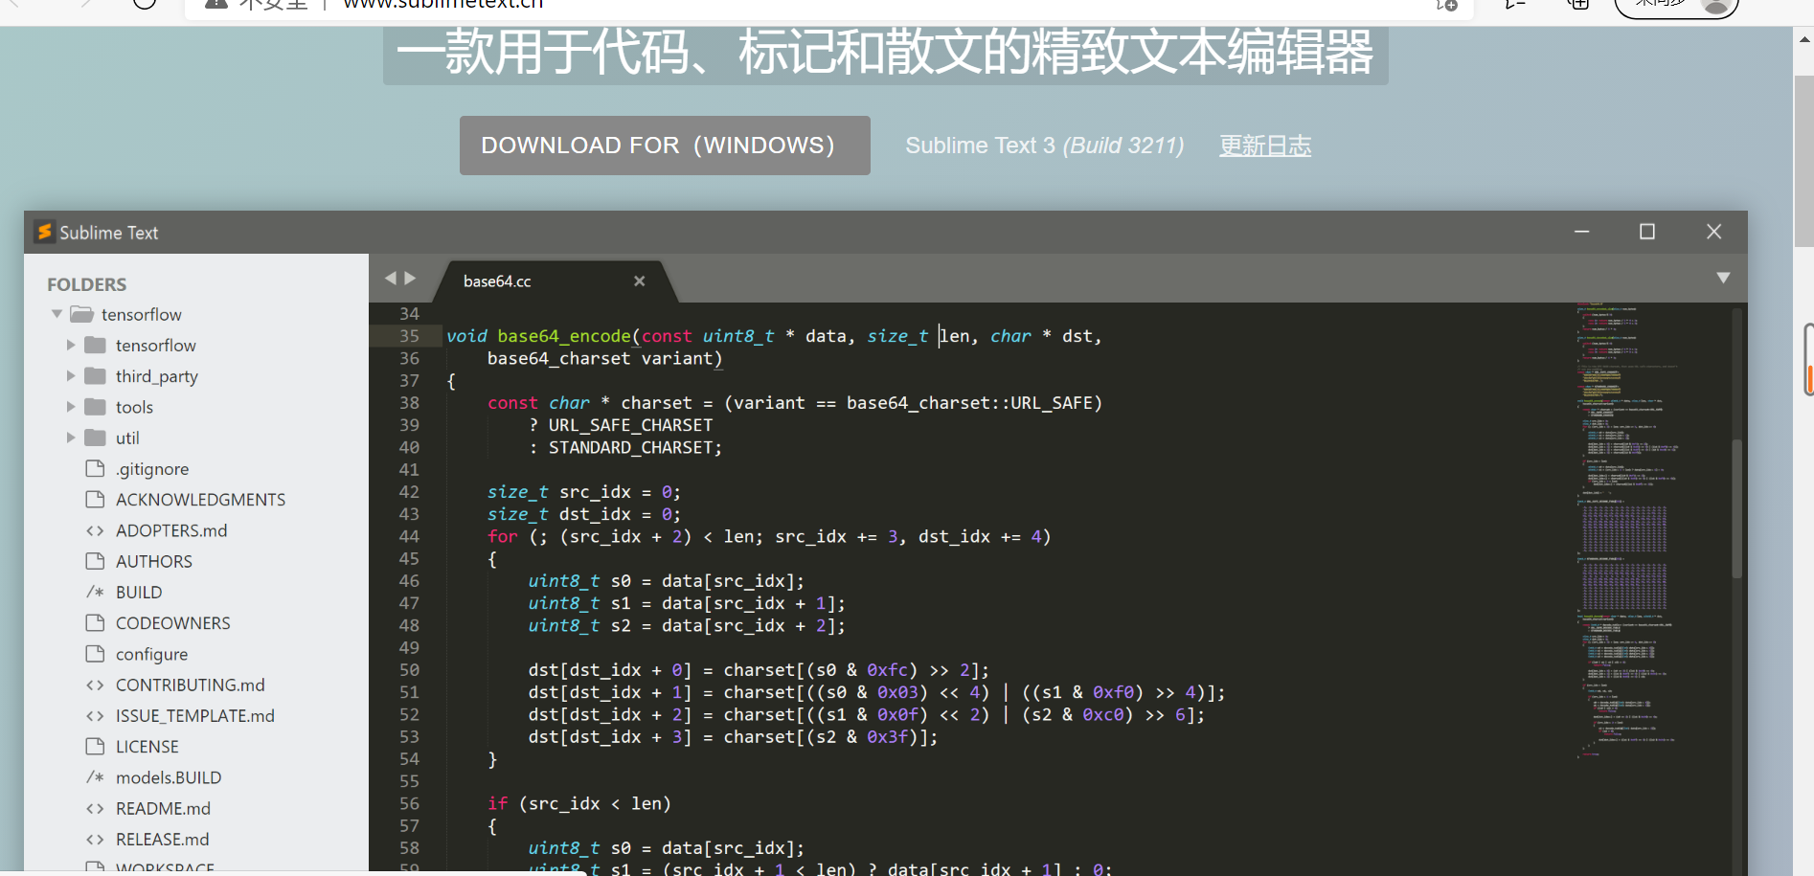This screenshot has width=1814, height=876.
Task: Open ACKNOWLEDGMENTS in the sidebar
Action: 201,500
